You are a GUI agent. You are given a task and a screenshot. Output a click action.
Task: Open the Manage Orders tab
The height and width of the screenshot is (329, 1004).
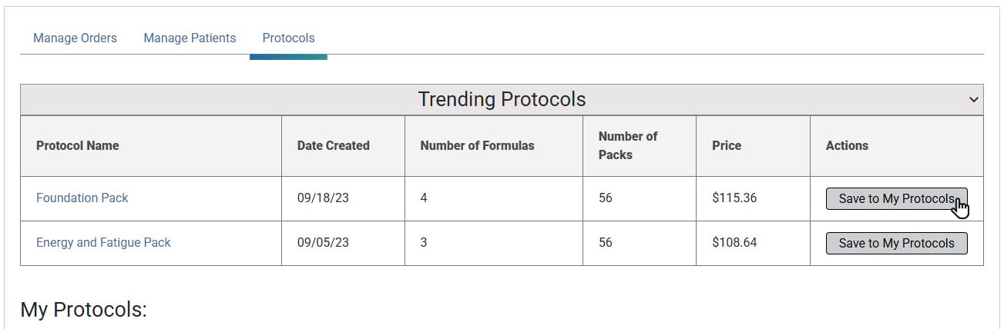click(76, 38)
